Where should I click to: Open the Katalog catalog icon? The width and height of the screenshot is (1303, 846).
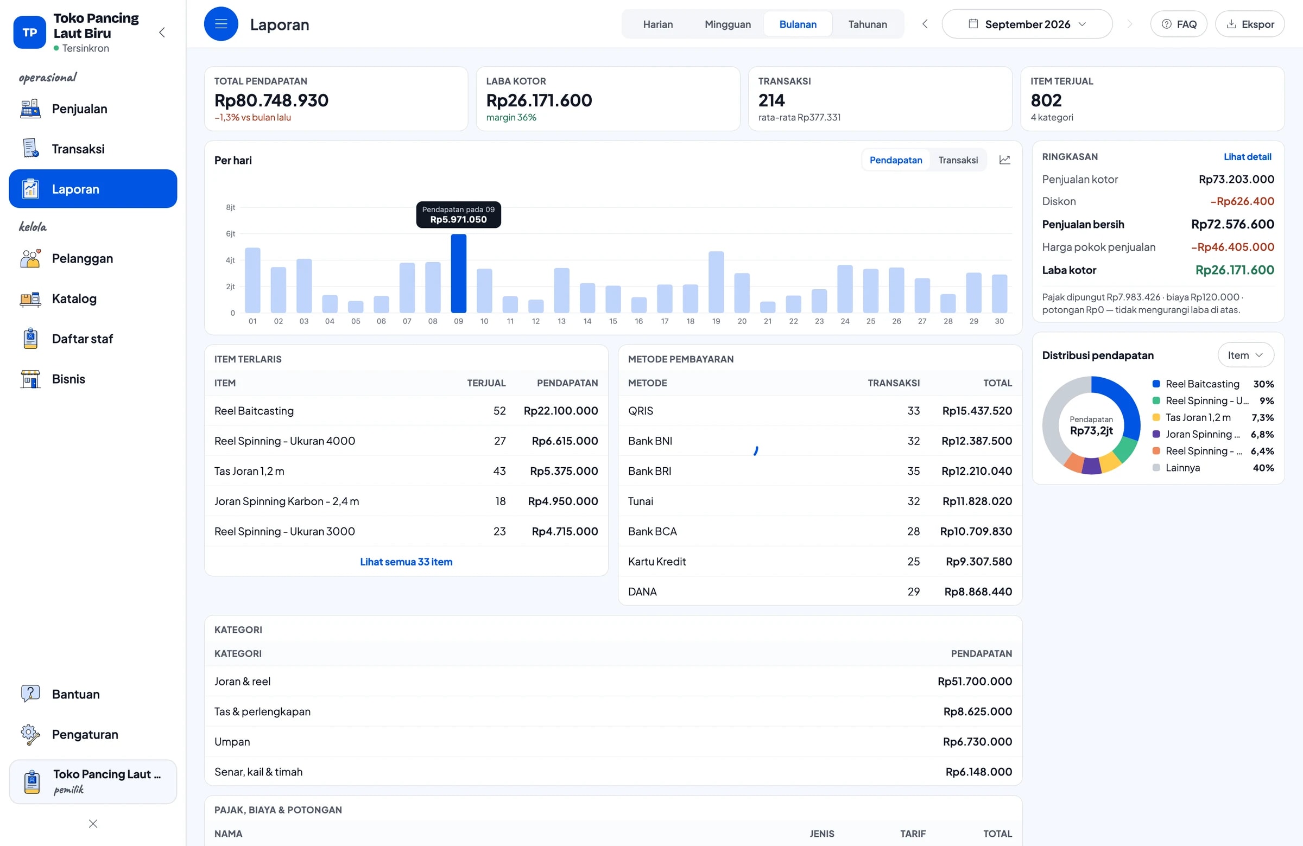point(30,299)
